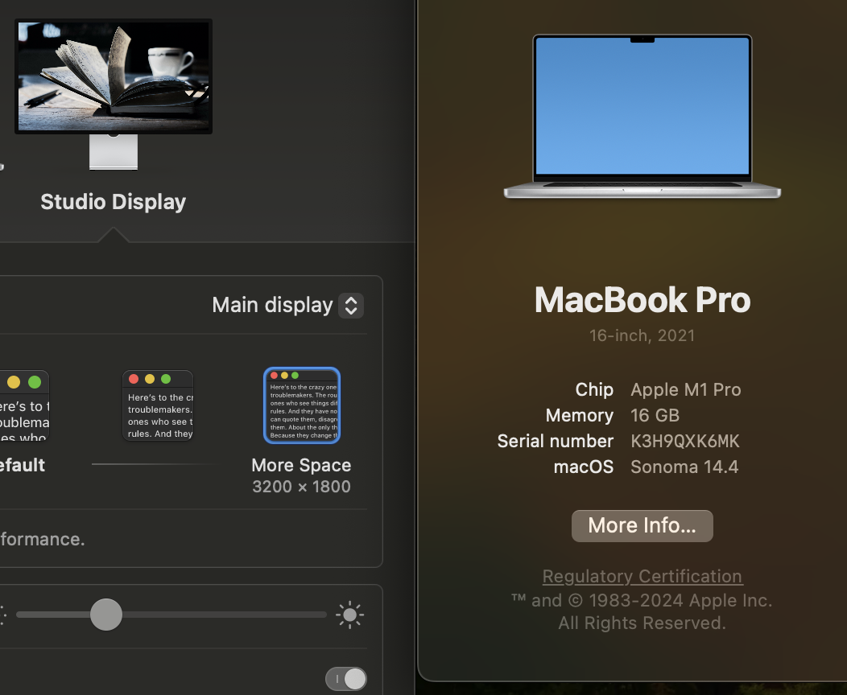Click the 16-inch, 2021 model text
Image resolution: width=847 pixels, height=695 pixels.
click(x=642, y=335)
